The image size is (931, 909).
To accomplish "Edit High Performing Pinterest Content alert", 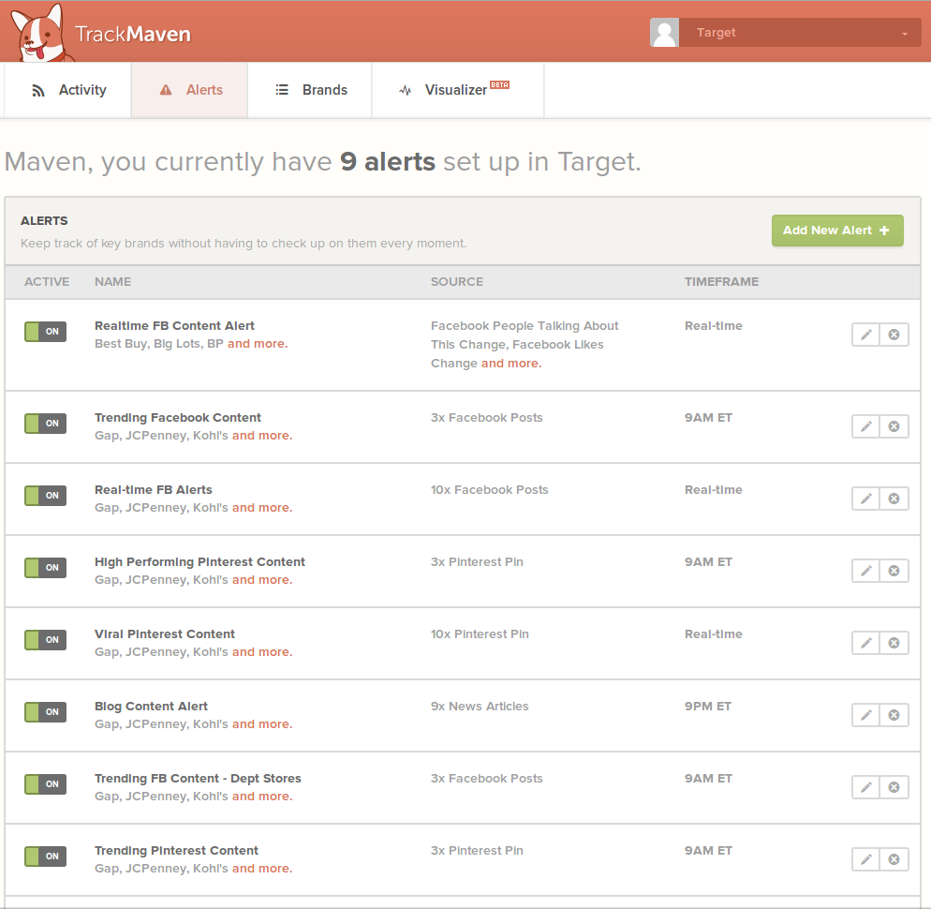I will coord(865,571).
